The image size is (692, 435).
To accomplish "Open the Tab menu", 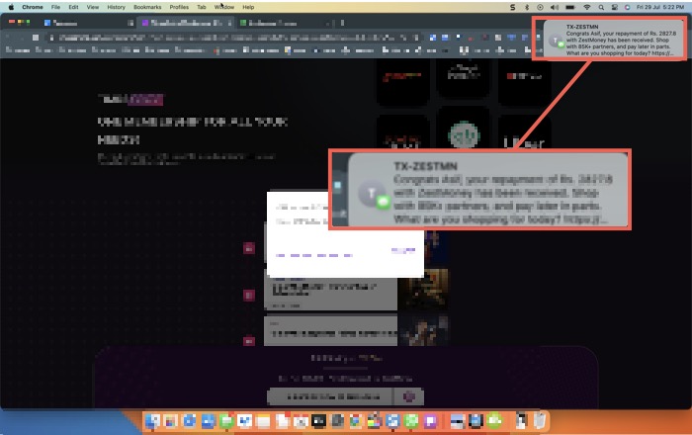I will coord(202,7).
